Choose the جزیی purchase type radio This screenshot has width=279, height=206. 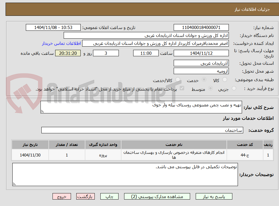tap(234, 88)
